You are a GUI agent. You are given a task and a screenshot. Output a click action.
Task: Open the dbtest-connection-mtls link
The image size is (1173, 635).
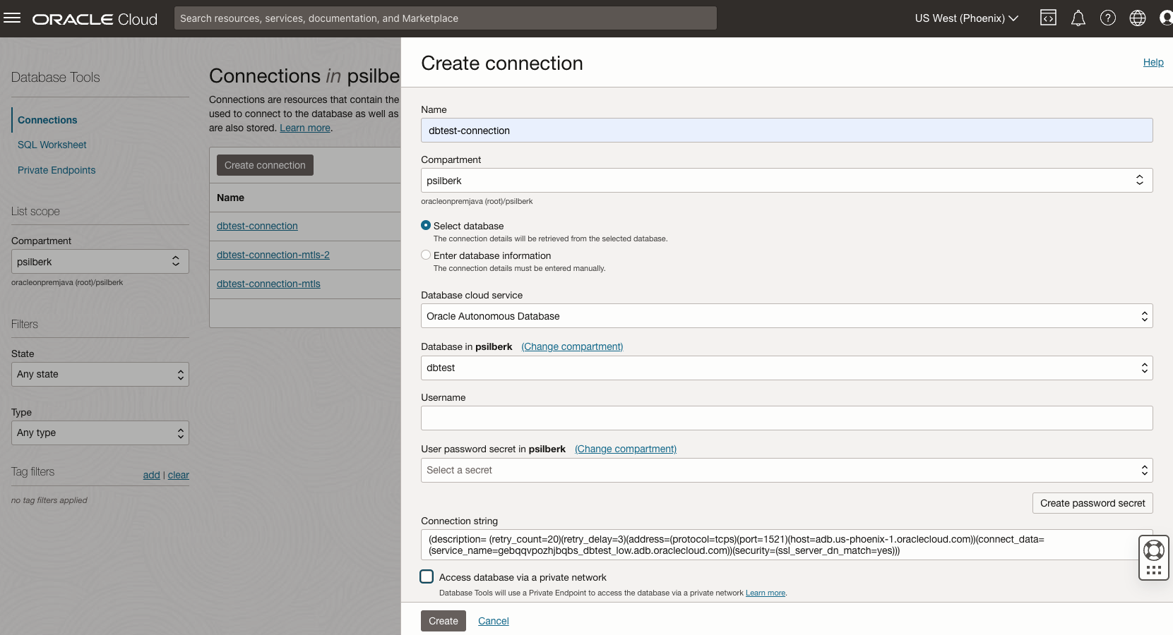268,284
